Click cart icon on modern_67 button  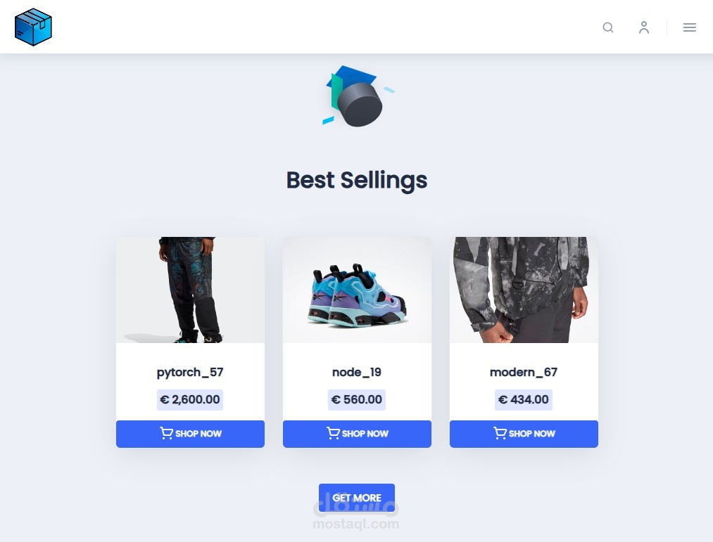coord(500,434)
